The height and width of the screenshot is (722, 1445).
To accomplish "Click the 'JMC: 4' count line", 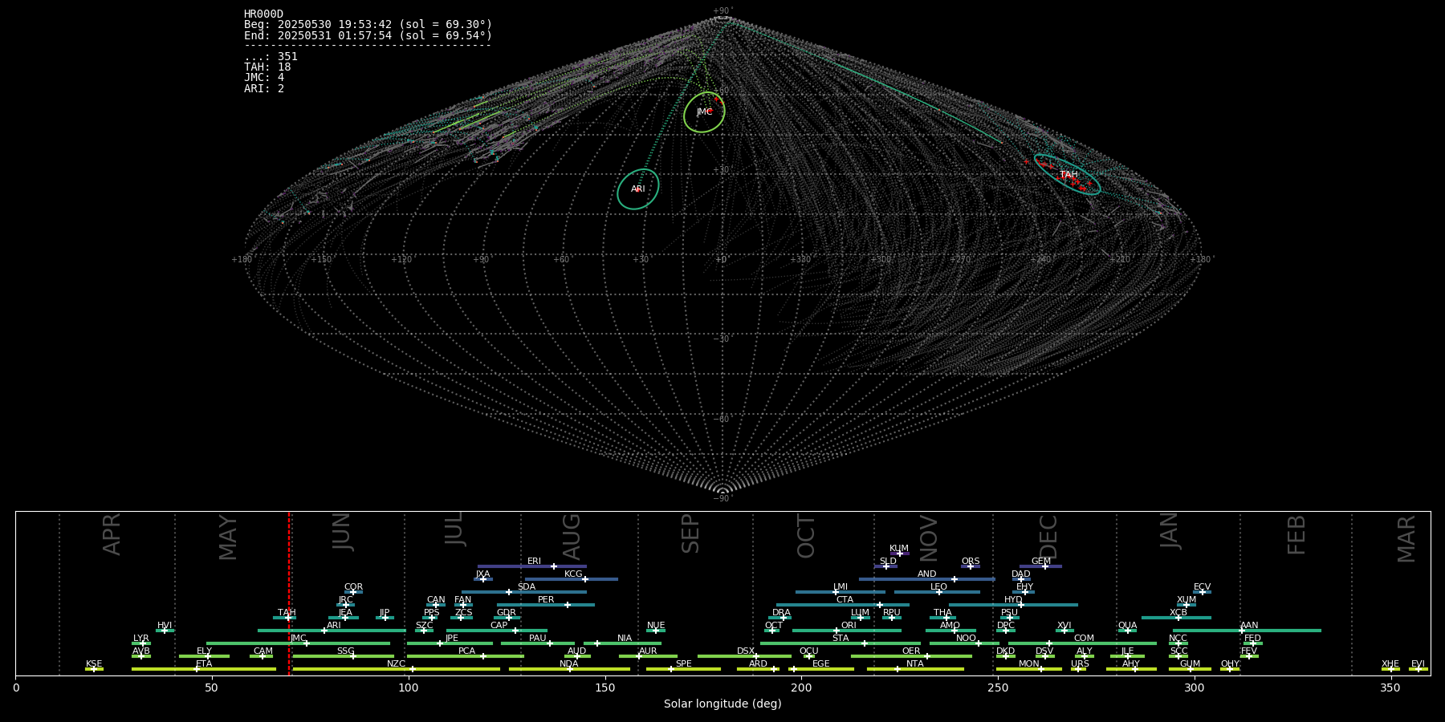I will click(x=264, y=78).
